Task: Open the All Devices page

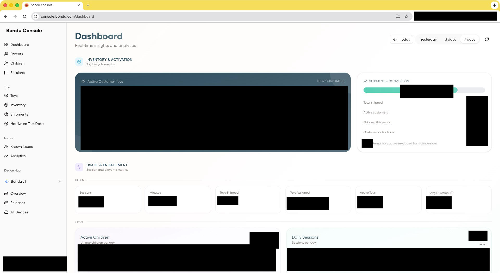Action: coord(7,212)
